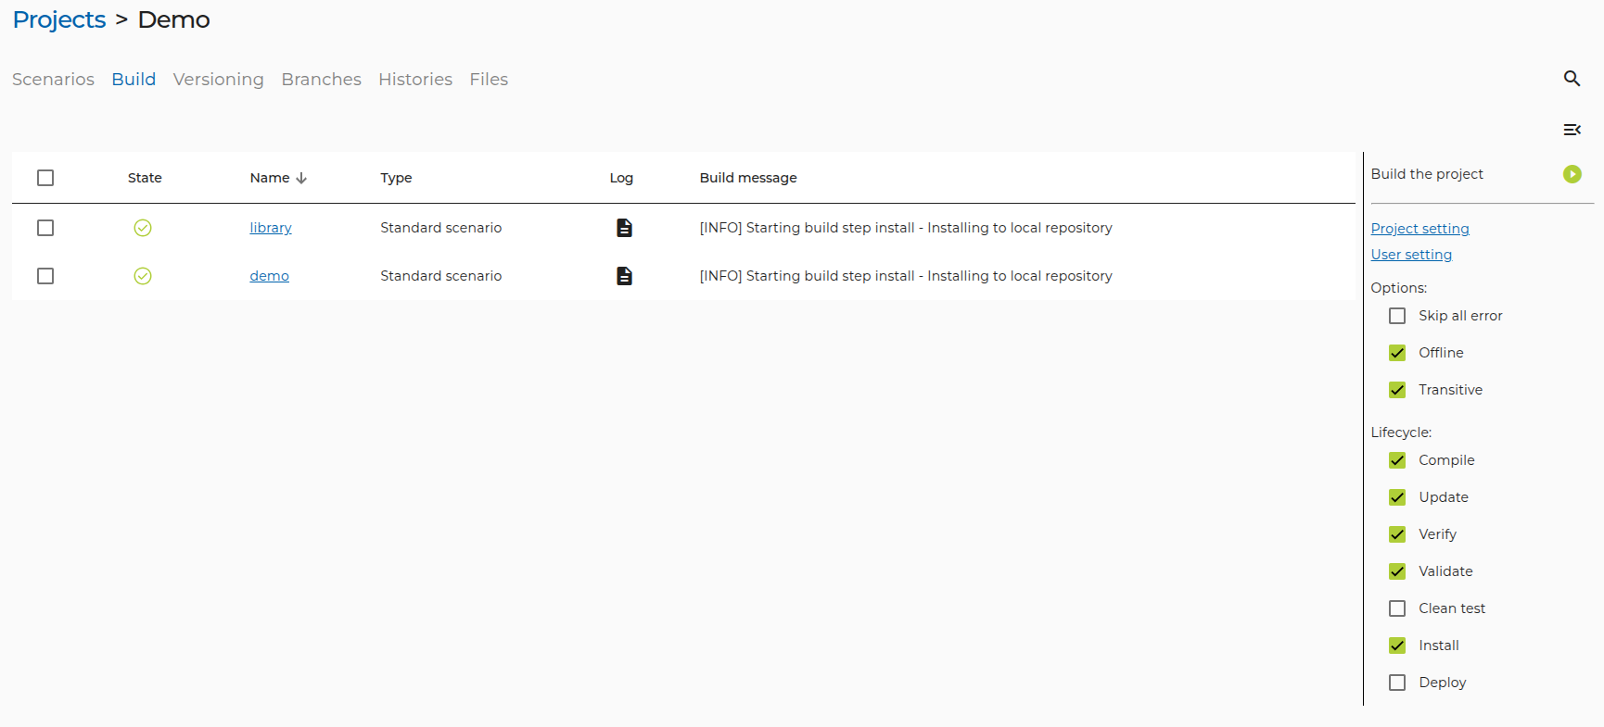Run build with green play icon
The height and width of the screenshot is (727, 1604).
[x=1572, y=174]
